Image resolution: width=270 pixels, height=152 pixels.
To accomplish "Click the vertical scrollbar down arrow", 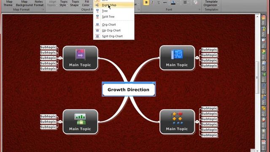I will point(257,151).
